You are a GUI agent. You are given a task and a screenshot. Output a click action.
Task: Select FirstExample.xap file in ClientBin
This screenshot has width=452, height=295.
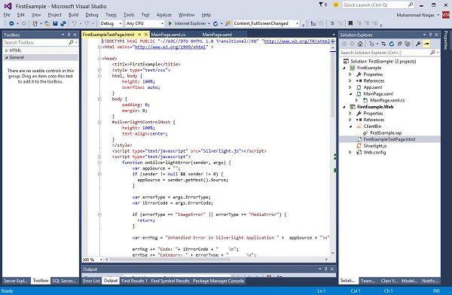[x=386, y=132]
